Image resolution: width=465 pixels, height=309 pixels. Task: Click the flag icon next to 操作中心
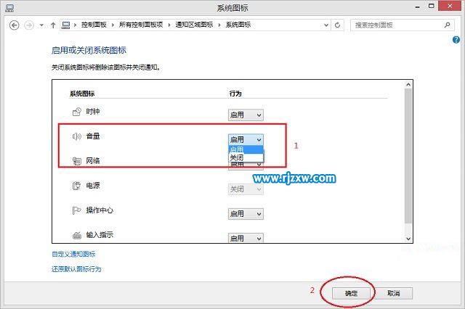pyautogui.click(x=77, y=210)
